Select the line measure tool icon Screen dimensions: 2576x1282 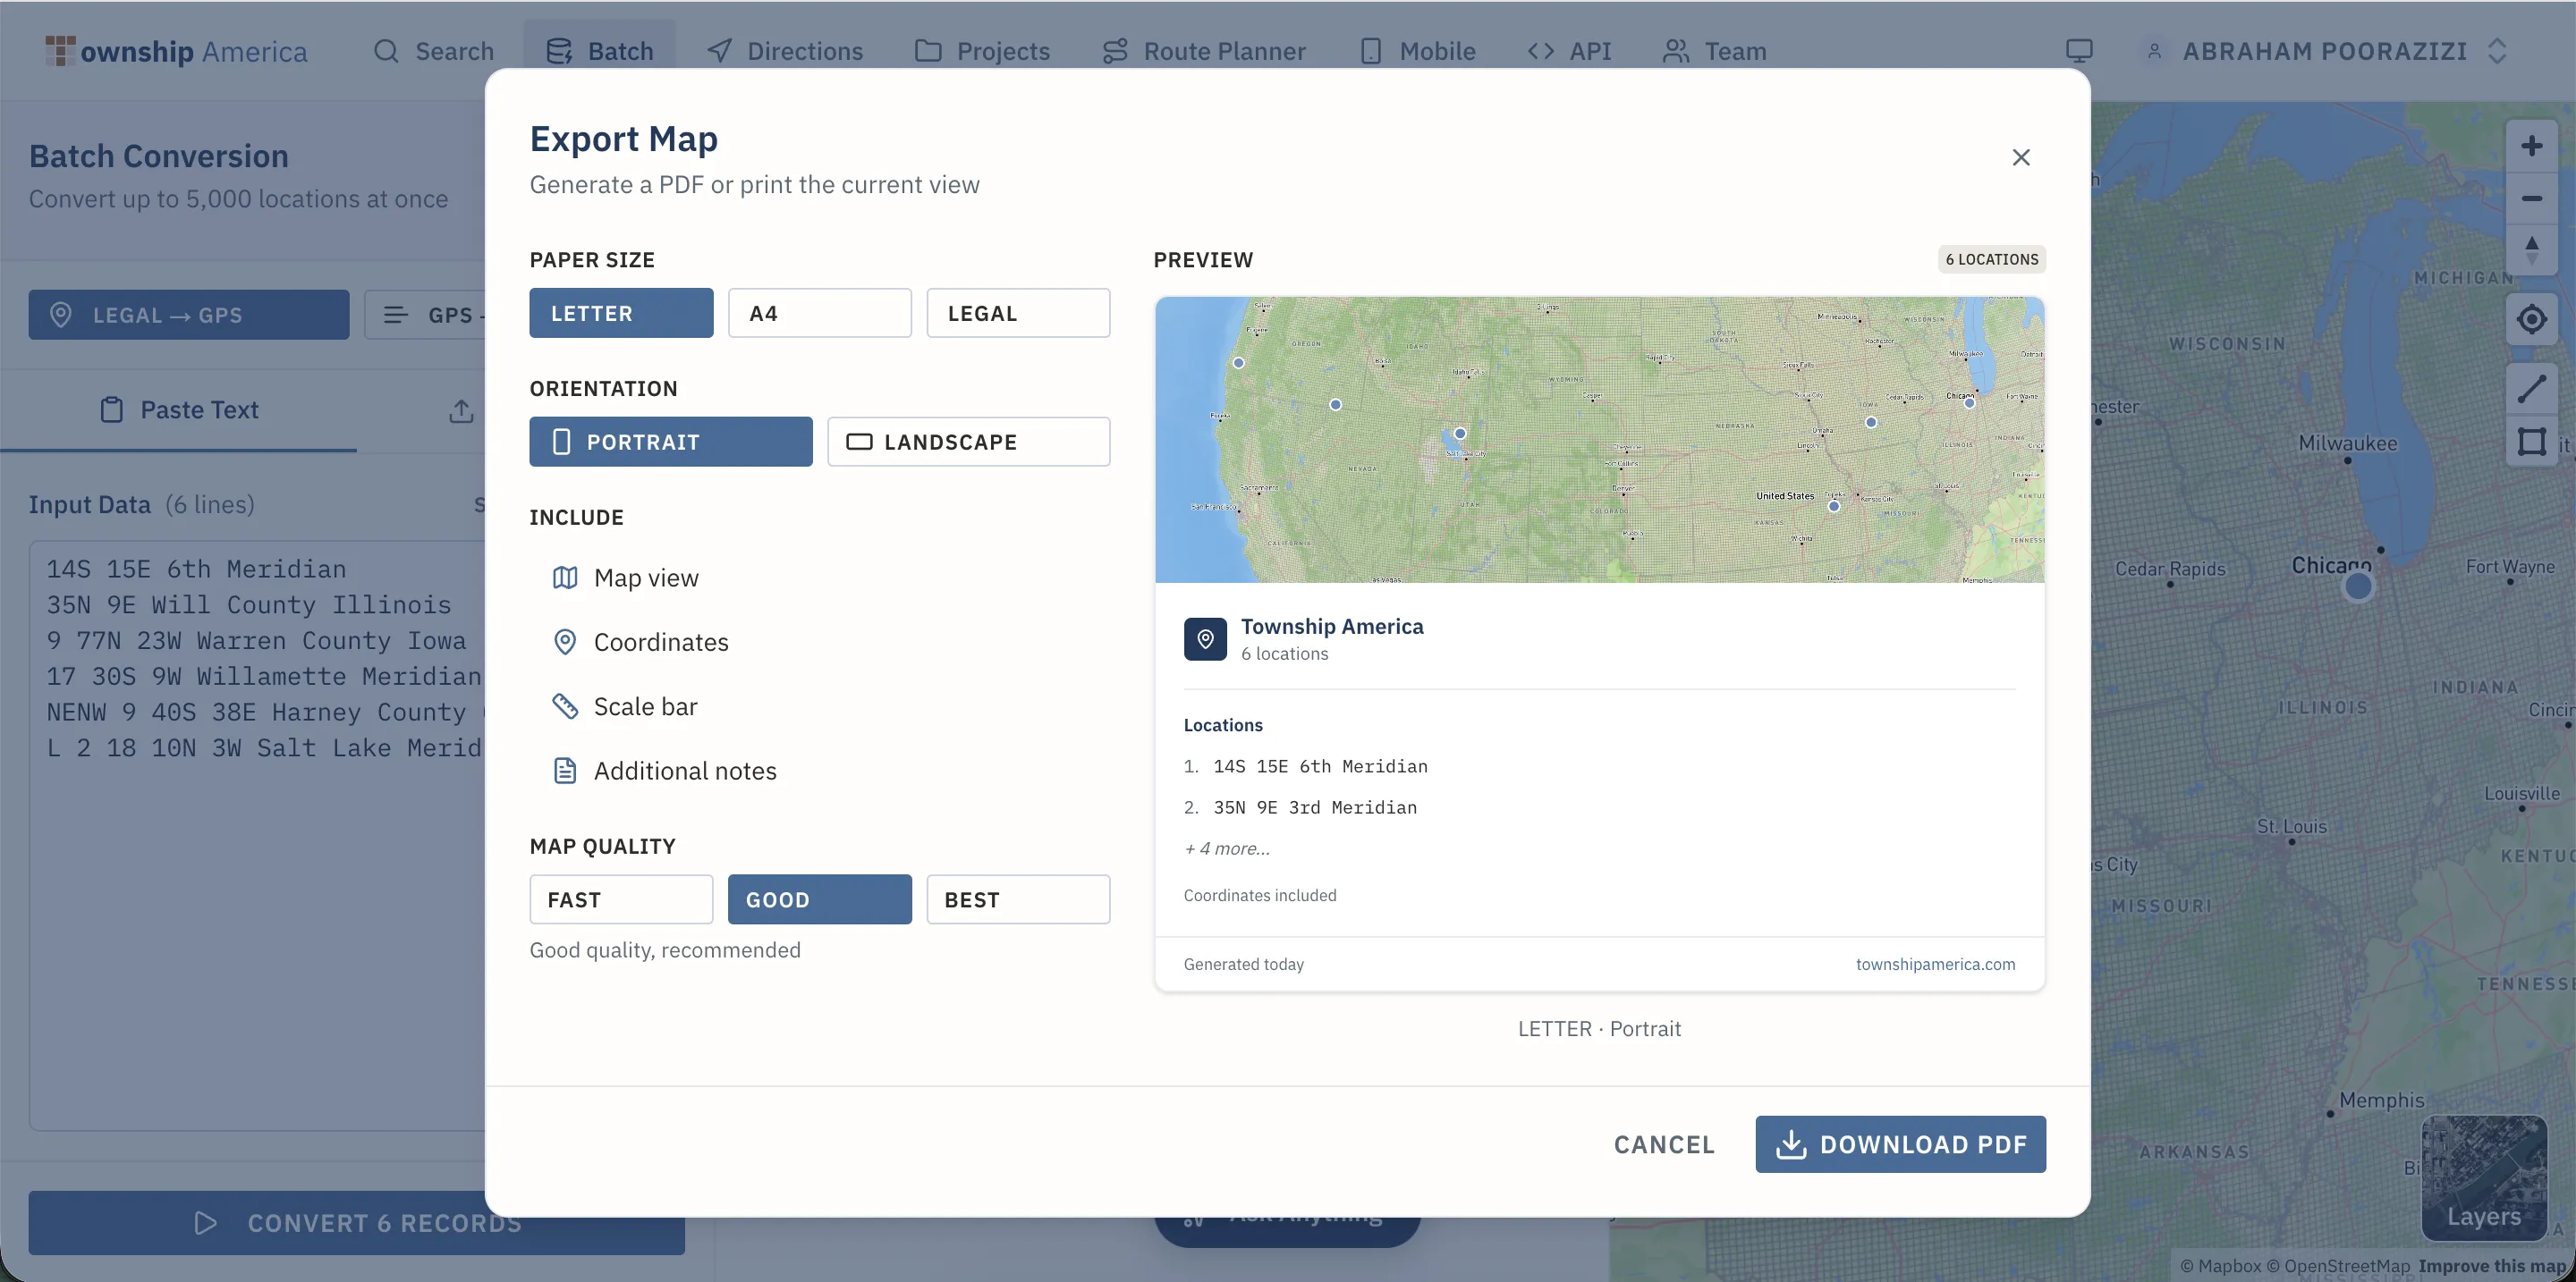[x=2531, y=389]
